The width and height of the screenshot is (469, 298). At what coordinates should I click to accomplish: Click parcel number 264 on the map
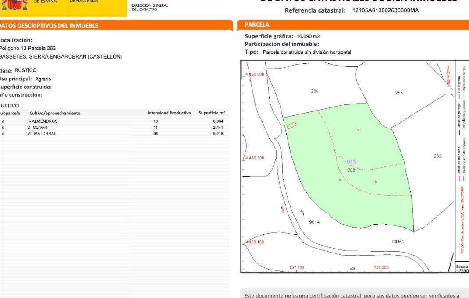[315, 91]
